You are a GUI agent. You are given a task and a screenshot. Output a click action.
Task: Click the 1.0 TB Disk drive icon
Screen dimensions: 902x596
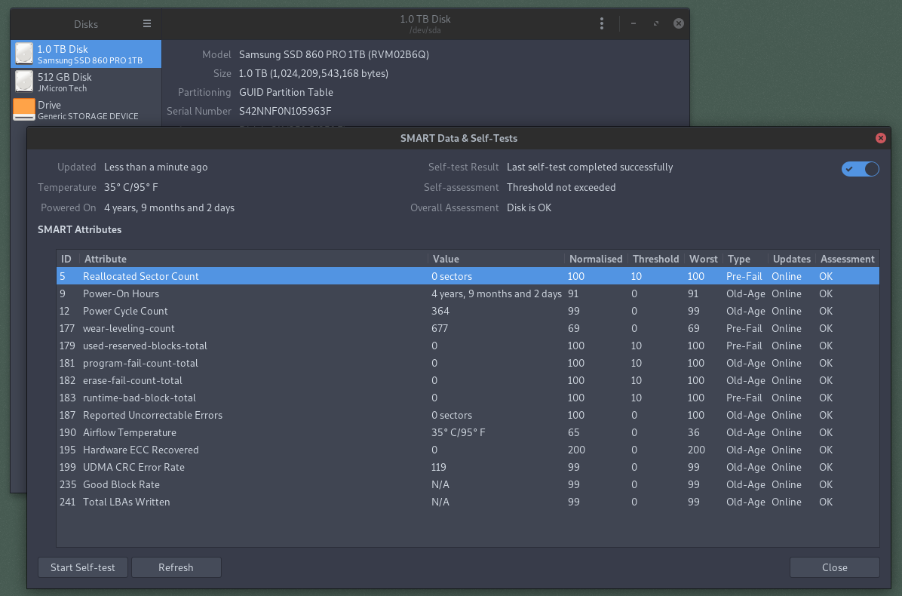[x=24, y=54]
